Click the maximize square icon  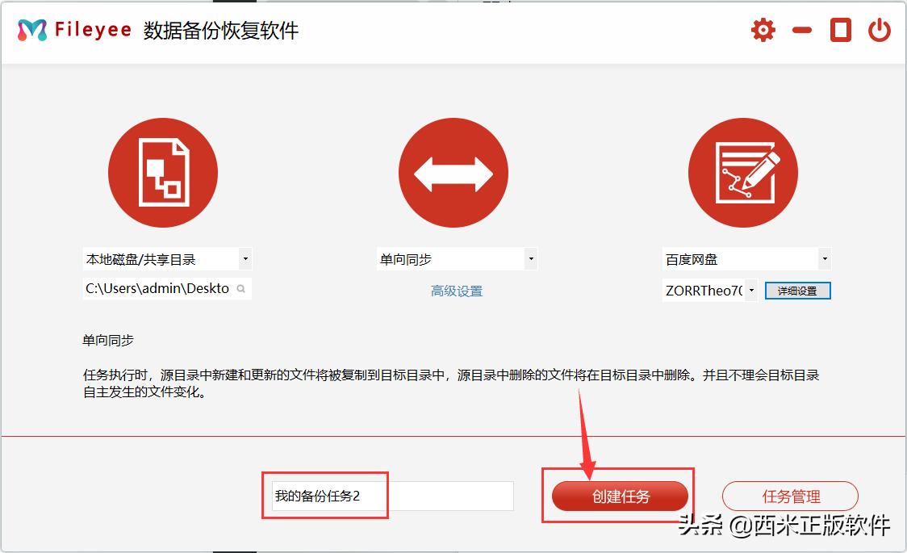pyautogui.click(x=839, y=29)
